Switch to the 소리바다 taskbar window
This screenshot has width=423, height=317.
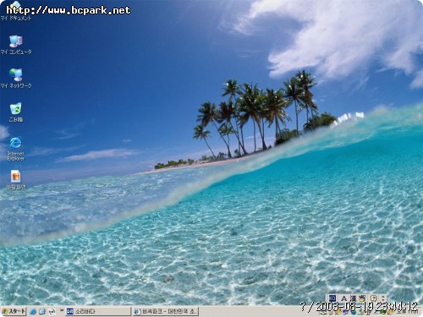click(98, 311)
